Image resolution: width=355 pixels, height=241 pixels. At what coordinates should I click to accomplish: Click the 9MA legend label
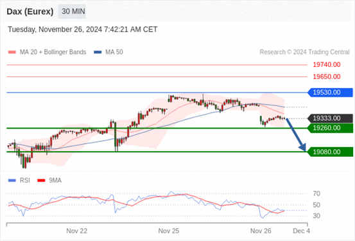pos(55,181)
